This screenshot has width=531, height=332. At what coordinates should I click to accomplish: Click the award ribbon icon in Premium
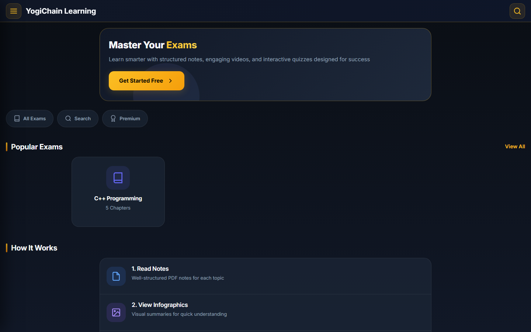click(x=113, y=118)
